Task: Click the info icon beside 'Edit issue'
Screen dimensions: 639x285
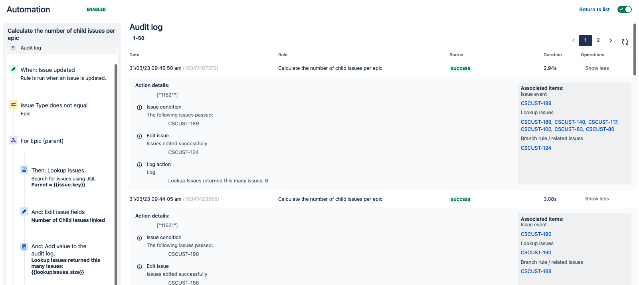Action: [x=139, y=135]
